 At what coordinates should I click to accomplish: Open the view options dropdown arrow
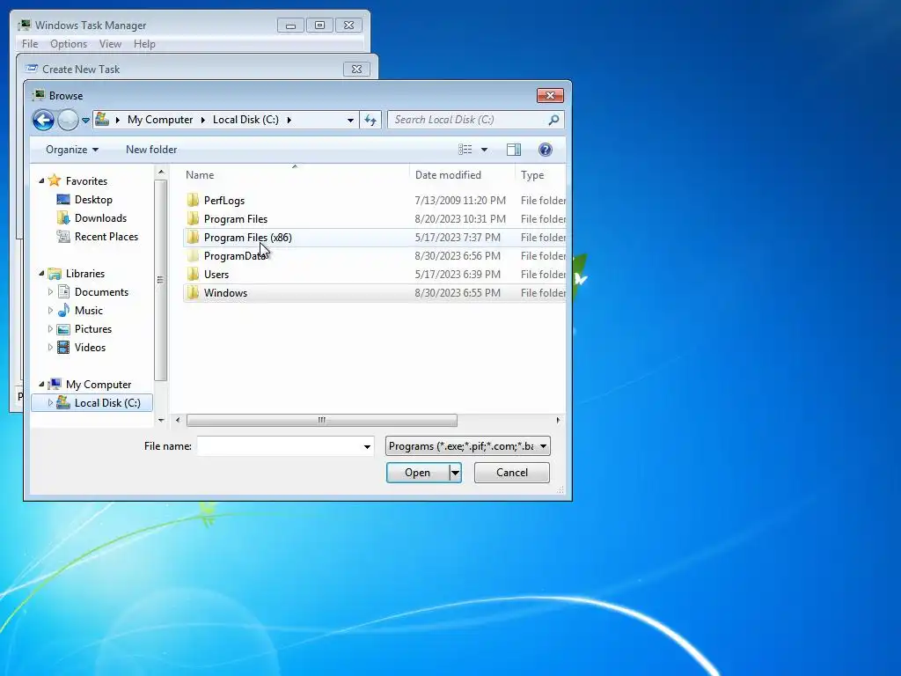(x=485, y=150)
